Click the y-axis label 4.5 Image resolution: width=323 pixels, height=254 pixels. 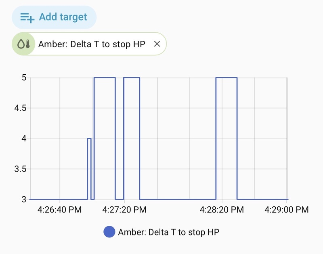pos(20,108)
